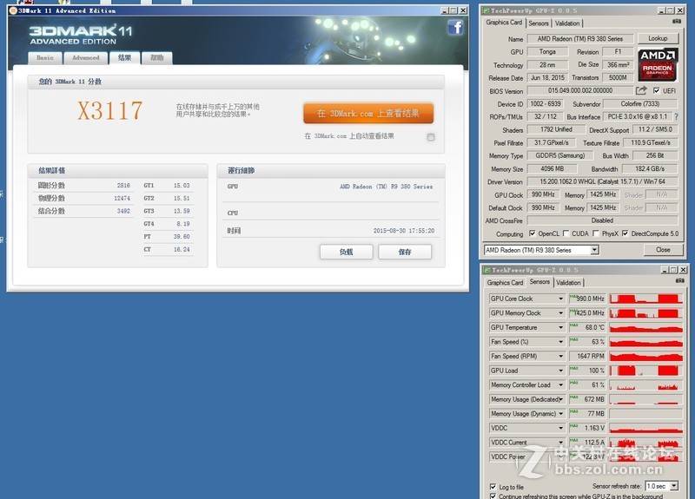Open the sensor refresh rate dropdown
This screenshot has width=695, height=499.
(x=674, y=486)
